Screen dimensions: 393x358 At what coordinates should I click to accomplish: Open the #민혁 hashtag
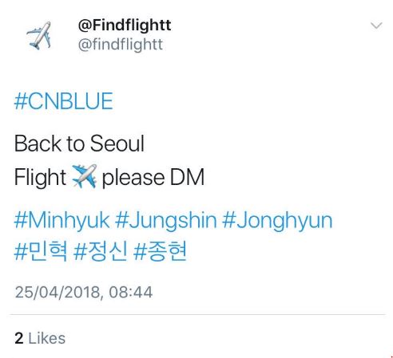(x=41, y=251)
